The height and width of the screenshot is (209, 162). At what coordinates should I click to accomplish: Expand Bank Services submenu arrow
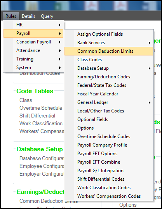(x=150, y=43)
